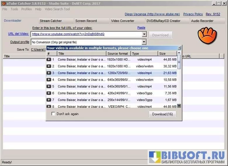Open the Output profile dropdown
The image size is (228, 166).
(x=144, y=42)
